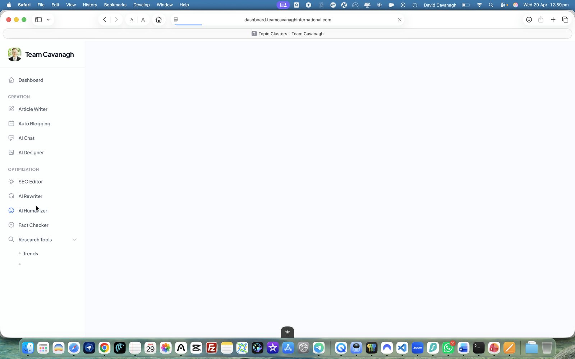Select the AI Designer image icon
575x359 pixels.
point(11,152)
